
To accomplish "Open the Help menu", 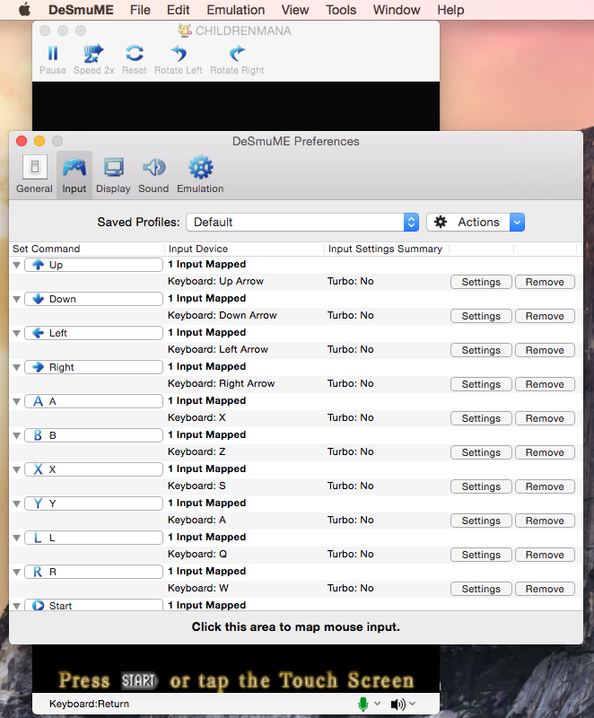I will tap(450, 10).
